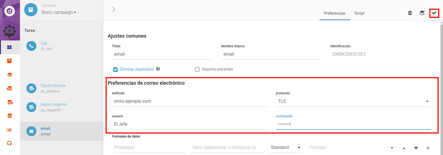
Task: Click the layers stack icon in header
Action: pyautogui.click(x=422, y=13)
